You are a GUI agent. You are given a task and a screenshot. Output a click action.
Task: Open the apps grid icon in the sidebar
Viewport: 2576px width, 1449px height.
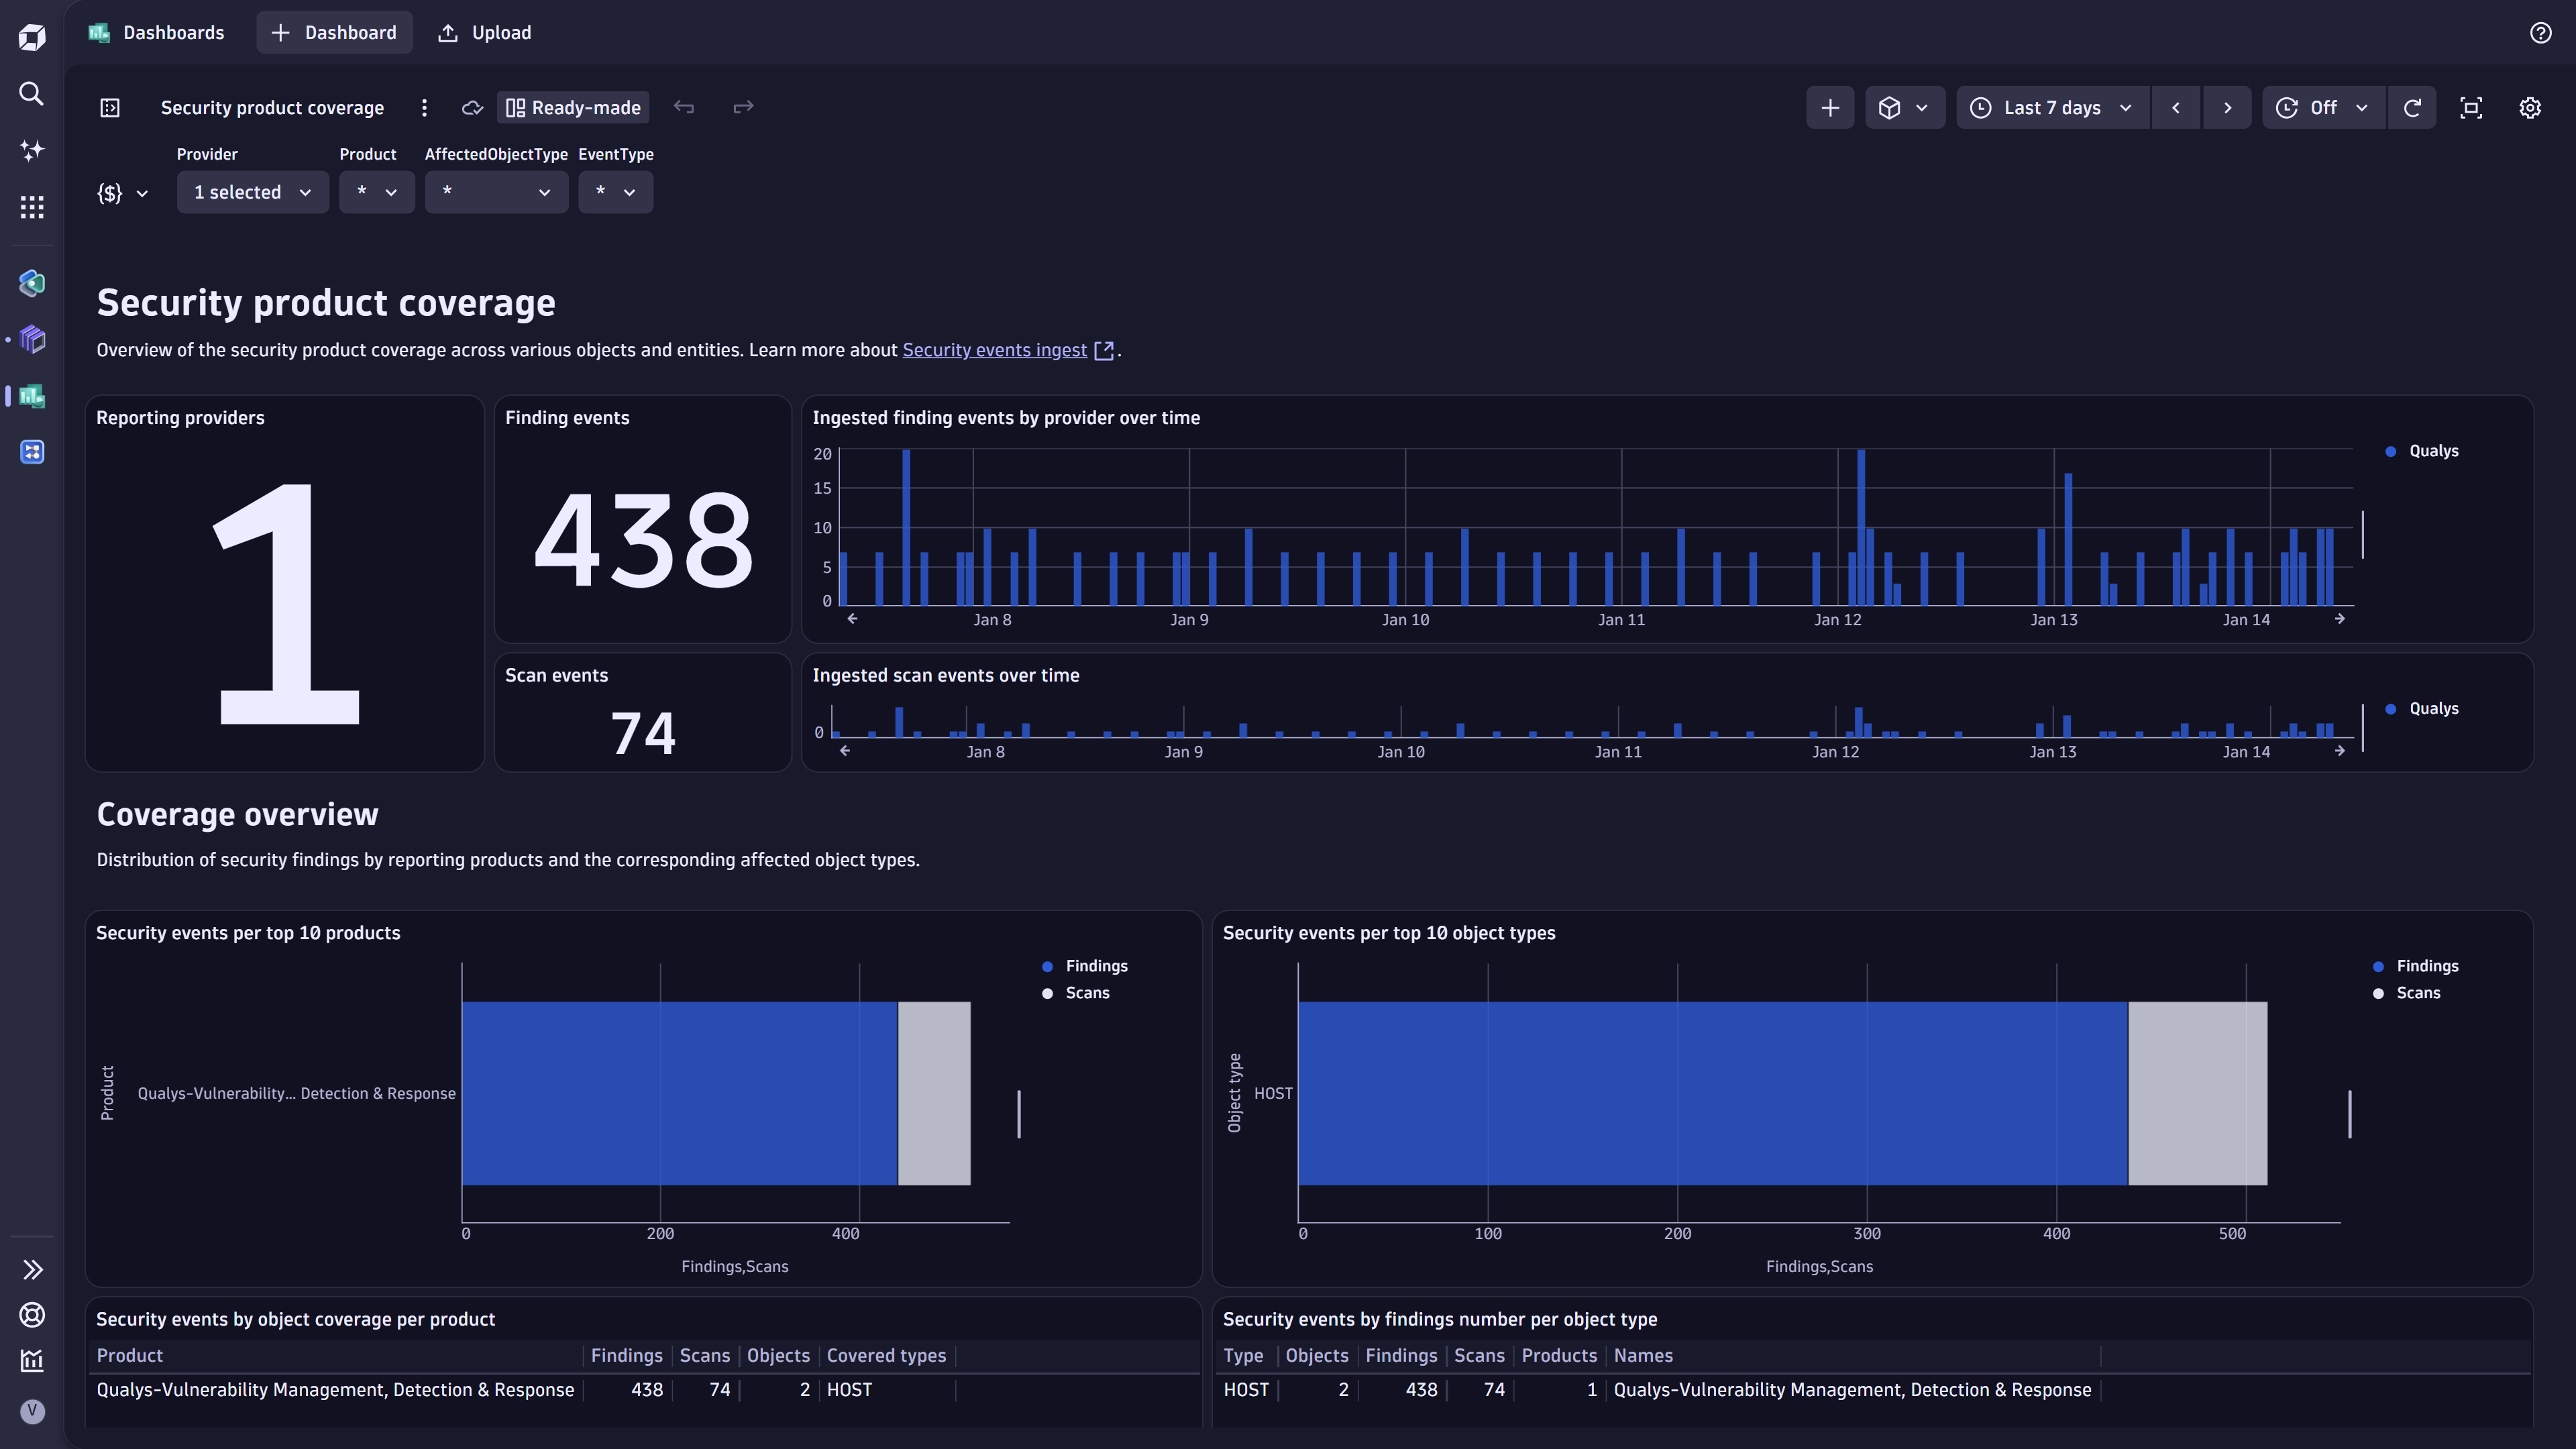coord(31,207)
